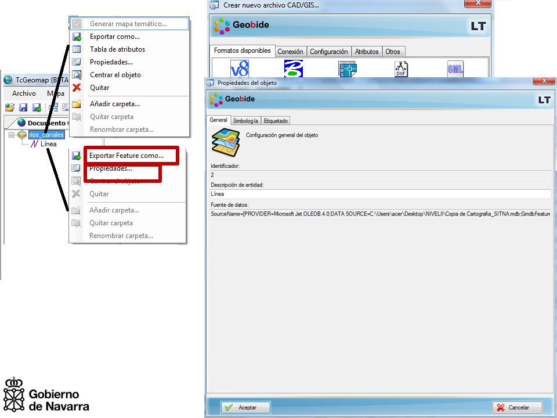Click the save-as disk icon with green arrow

point(37,107)
